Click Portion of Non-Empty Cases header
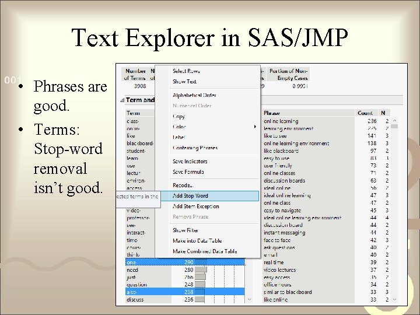 tap(289, 75)
